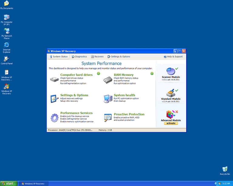Screen dimensions: 233x186
Task: Click Windows XP Recovery taskbar button
Action: pos(33,184)
